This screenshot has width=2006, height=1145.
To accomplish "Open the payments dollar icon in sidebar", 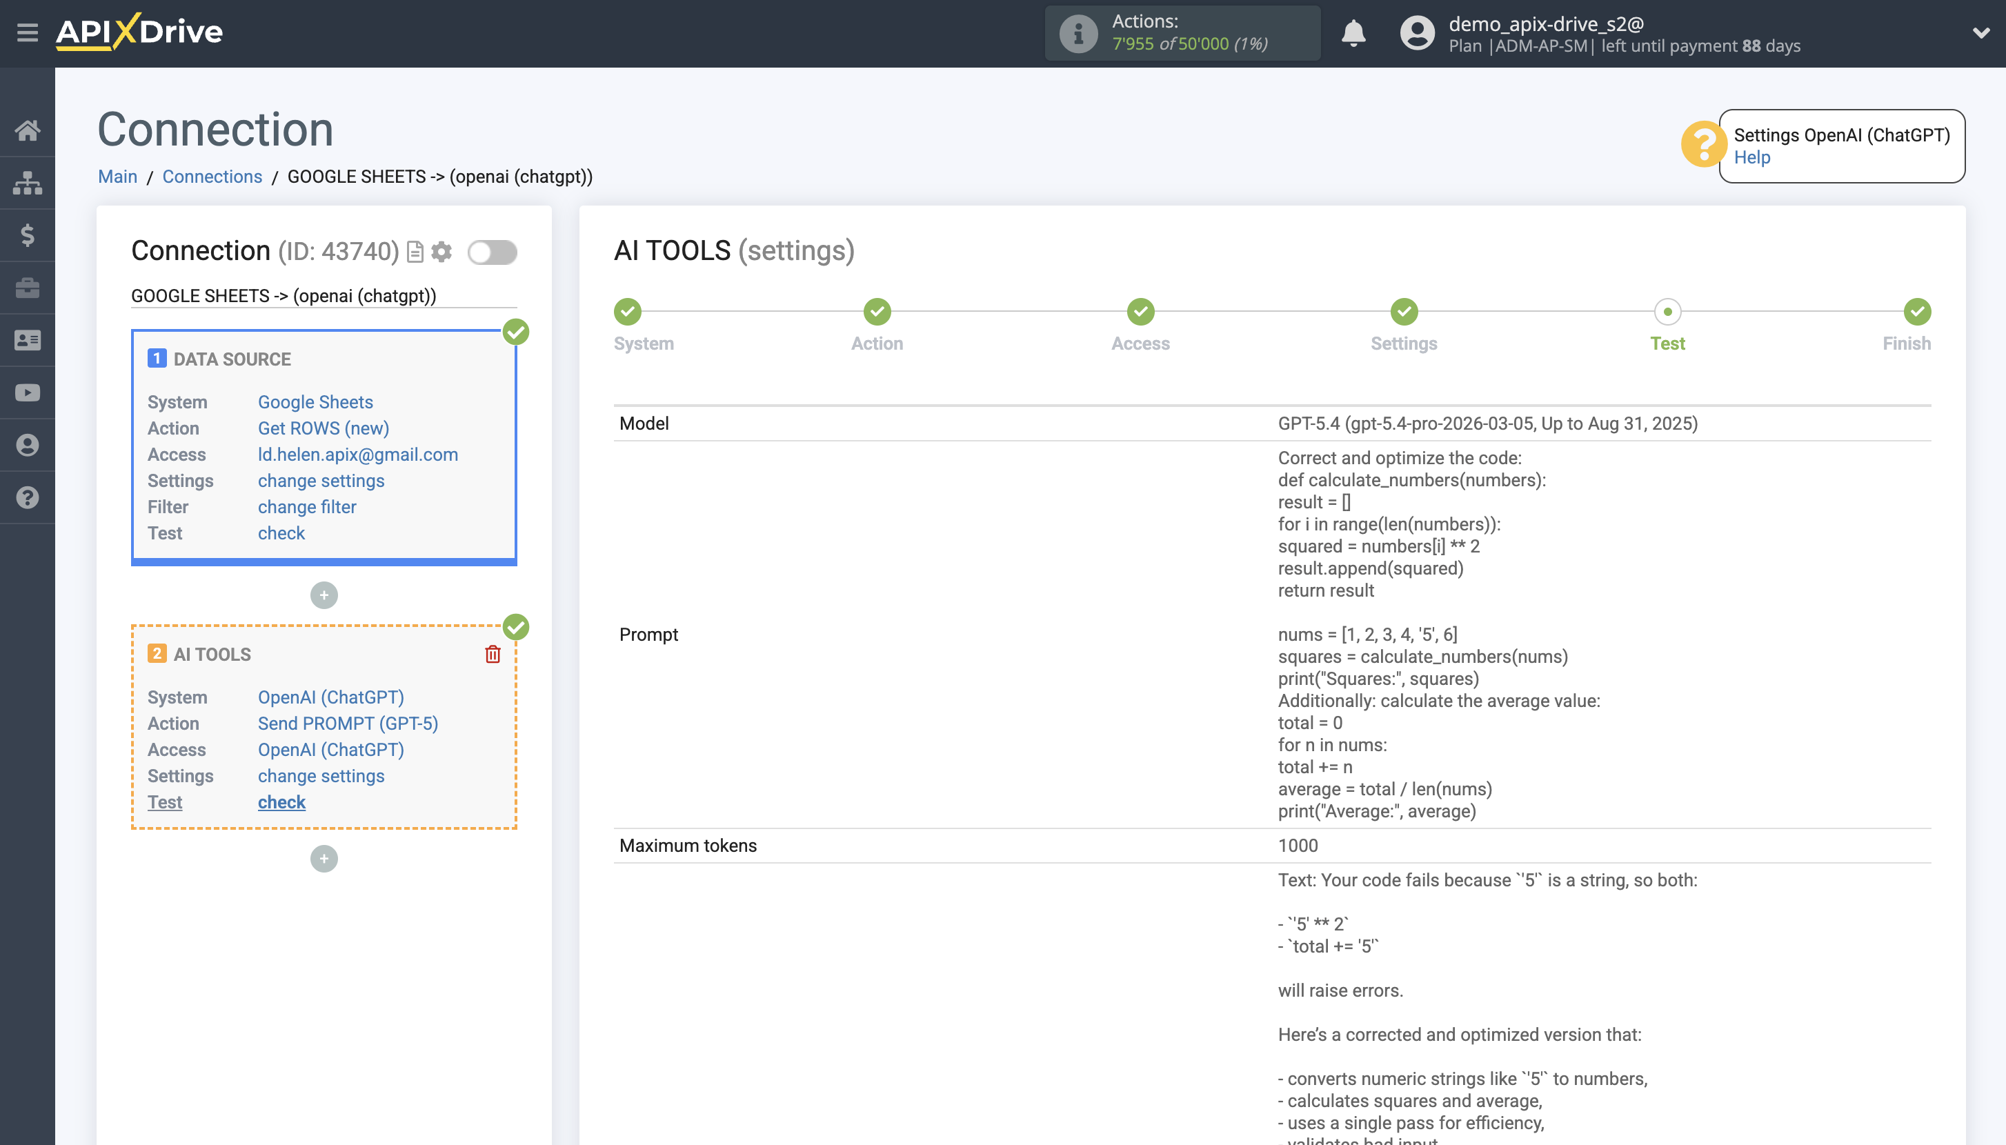I will point(28,235).
